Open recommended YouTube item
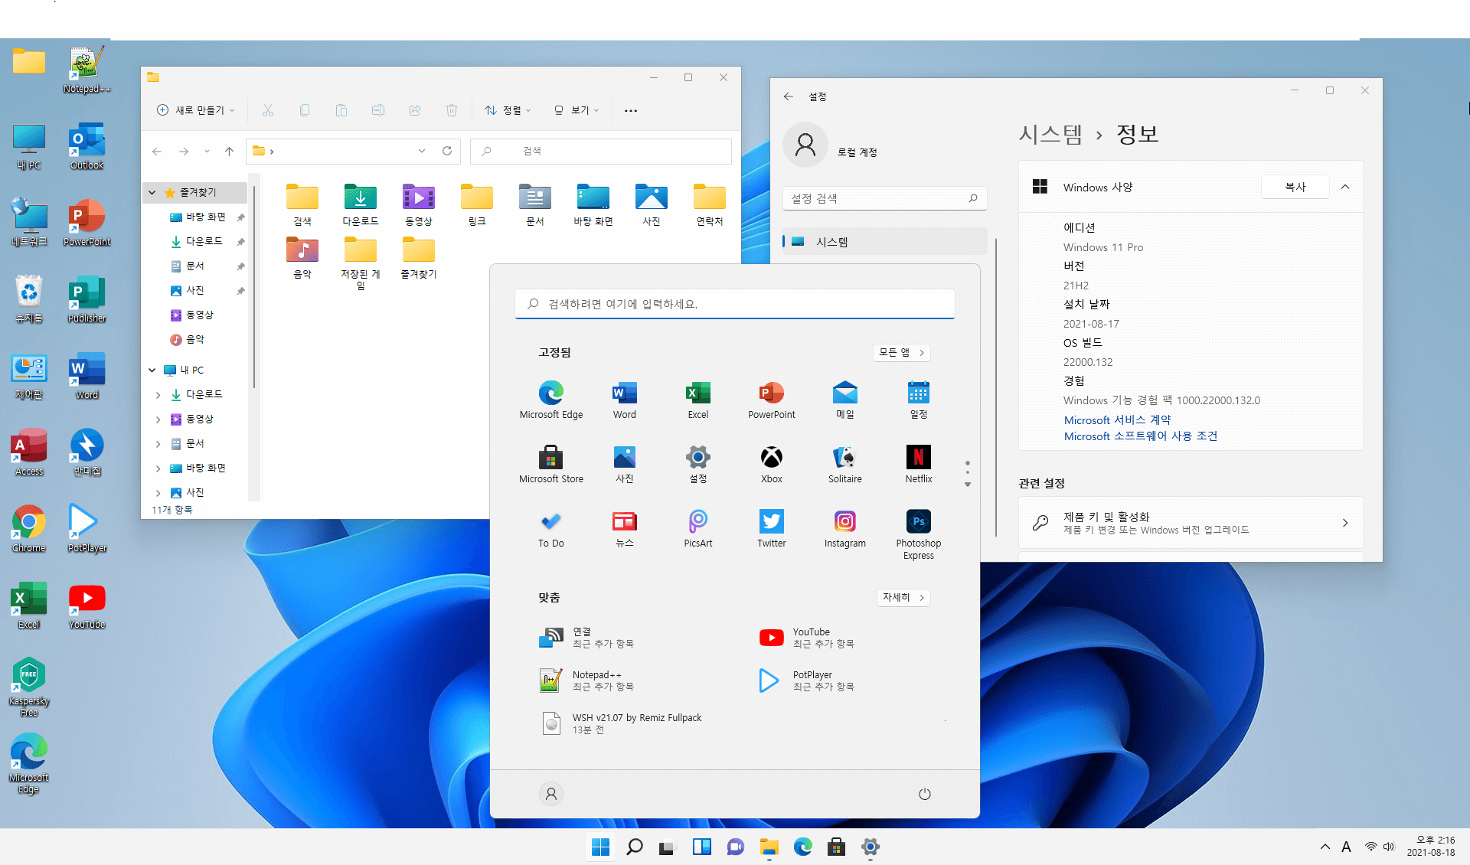The width and height of the screenshot is (1470, 865). click(x=806, y=638)
